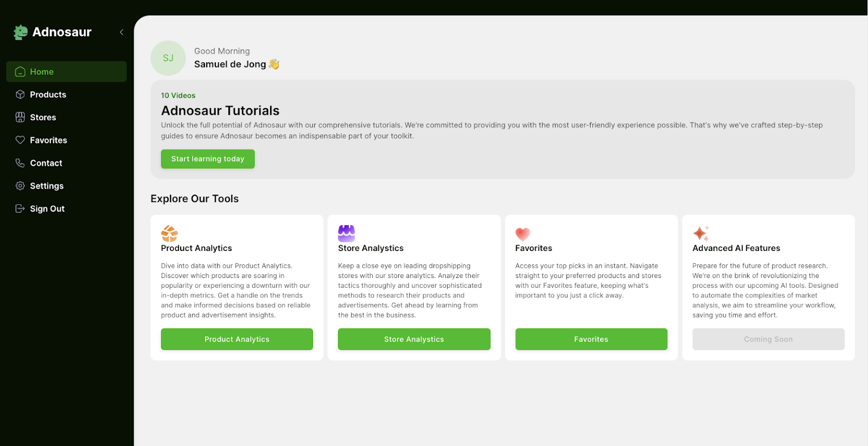868x446 pixels.
Task: Click the Adnosaur dinosaur logo icon
Action: pyautogui.click(x=21, y=33)
